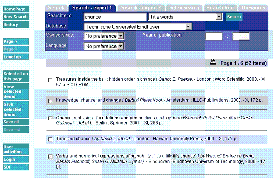Click View selected items
Screen dimensions: 273x178
pos(16,91)
